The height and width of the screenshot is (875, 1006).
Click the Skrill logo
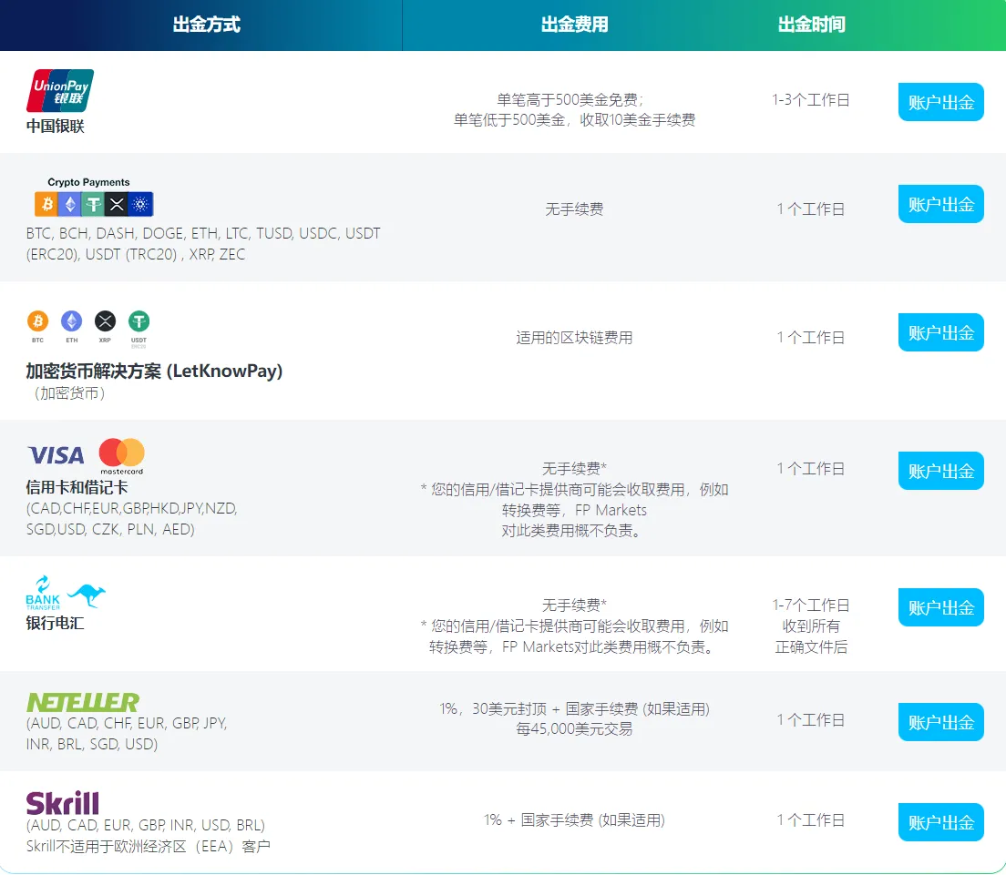point(62,803)
